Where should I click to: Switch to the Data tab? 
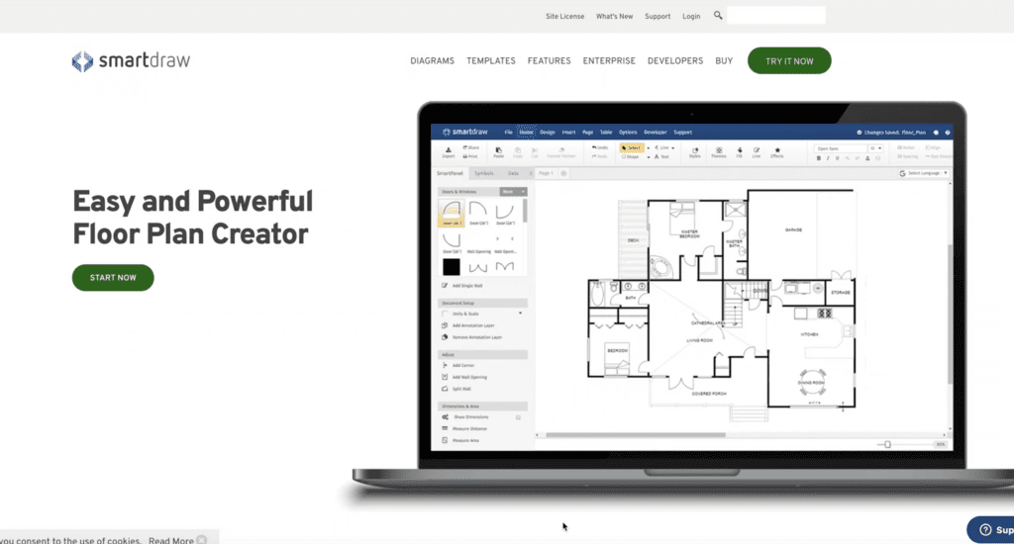pos(513,173)
